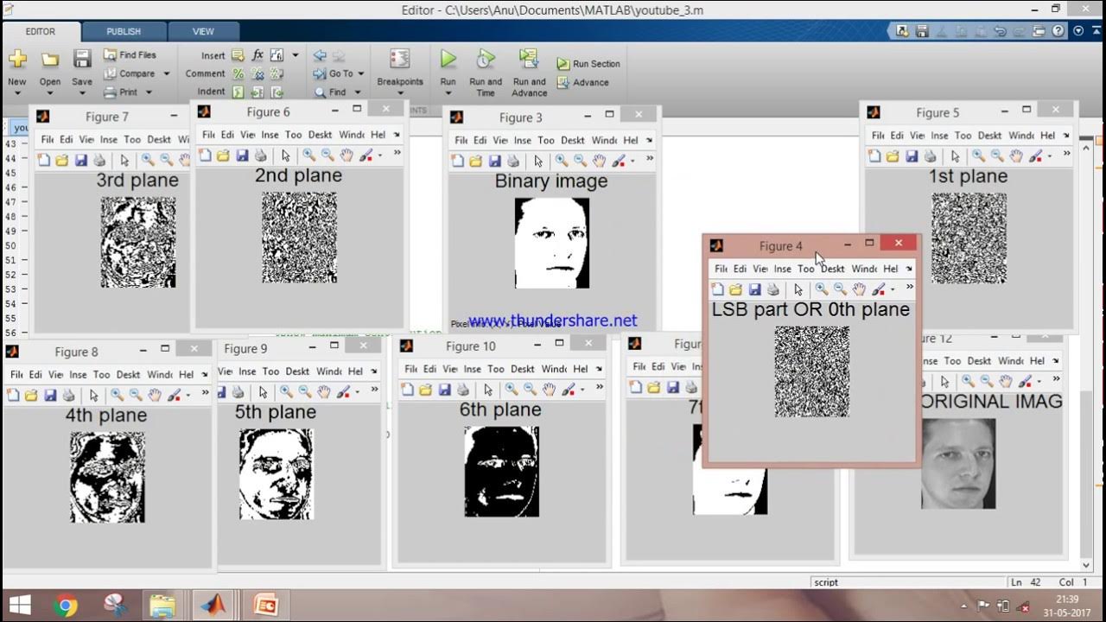Click Run and Time icon
This screenshot has height=622, width=1106.
tap(486, 59)
